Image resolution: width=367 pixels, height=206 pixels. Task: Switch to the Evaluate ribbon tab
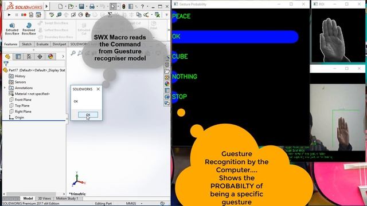coord(42,44)
